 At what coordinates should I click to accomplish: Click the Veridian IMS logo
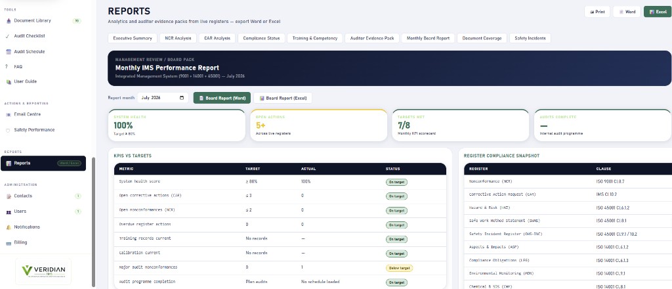pos(43,271)
